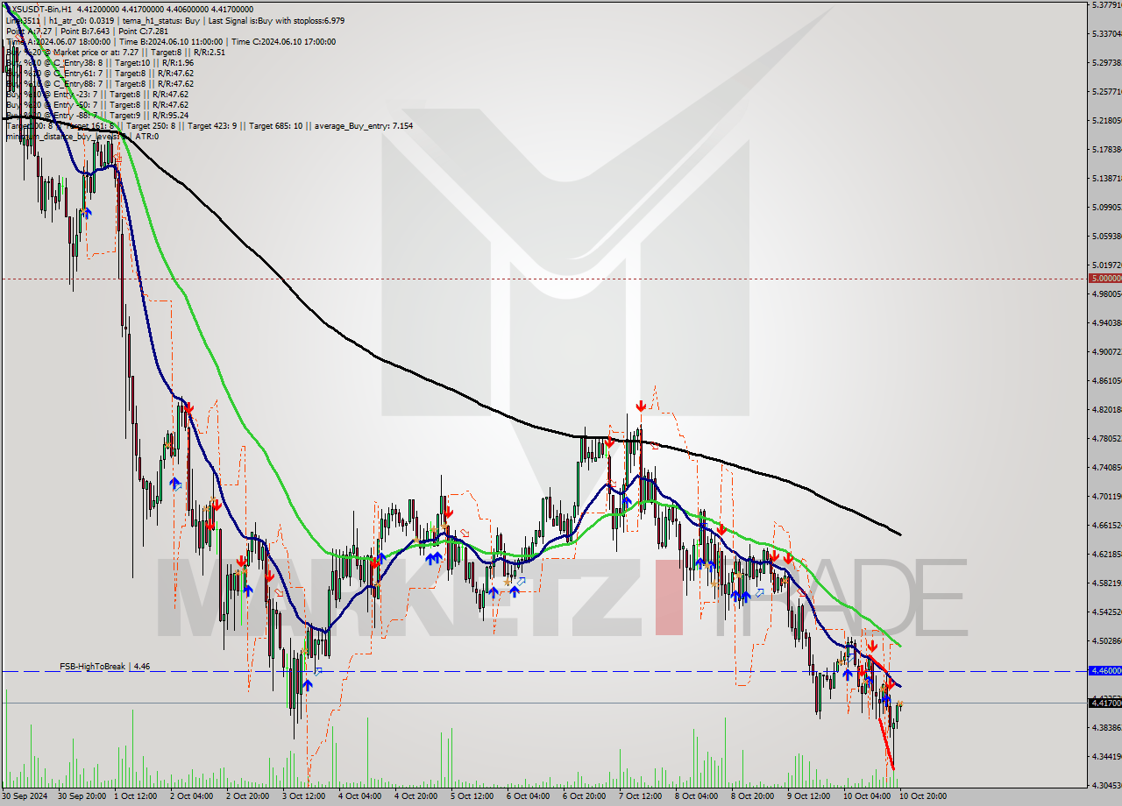Click the 10 Oct 20:00 time label

[921, 796]
